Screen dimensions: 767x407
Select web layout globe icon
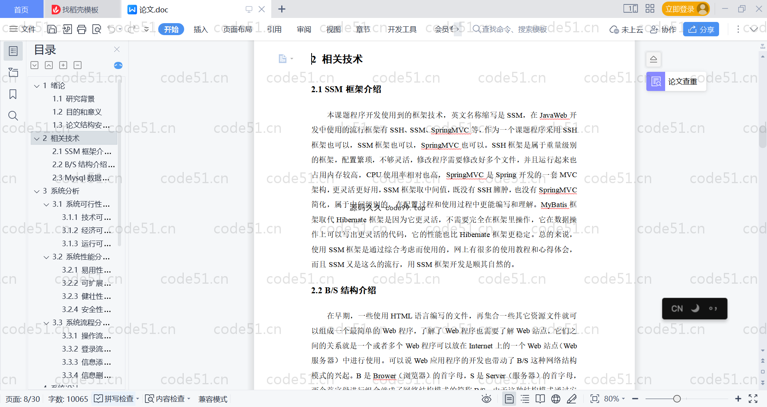point(556,399)
